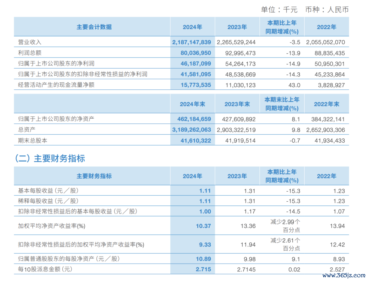Select the 2024年末 column header

click(x=193, y=104)
